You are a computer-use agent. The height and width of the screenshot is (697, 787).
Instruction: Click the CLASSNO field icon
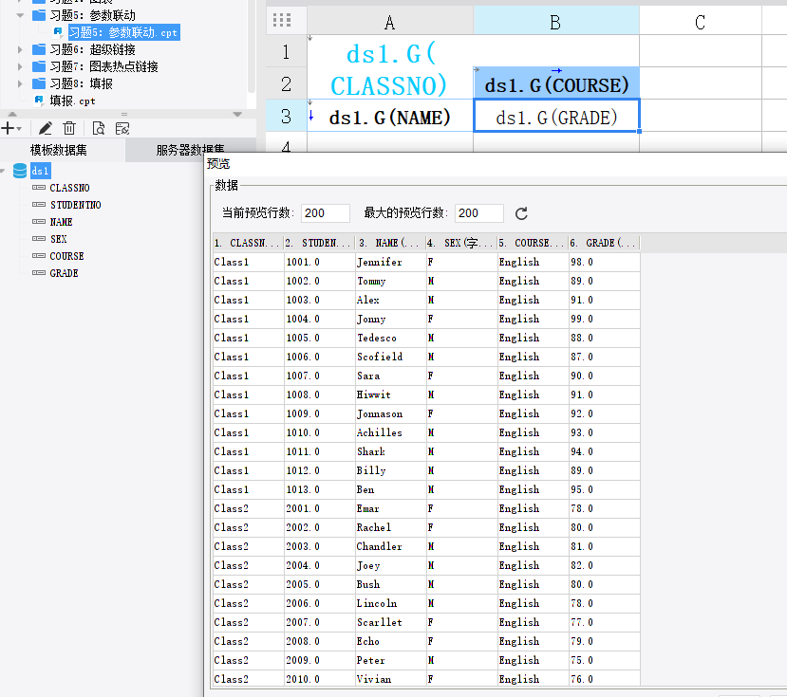coord(39,188)
